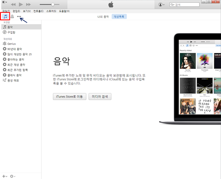Viewport: 221px width, 179px height.
Task: Open the 좋아하는 음악 playlist
Action: (21, 60)
